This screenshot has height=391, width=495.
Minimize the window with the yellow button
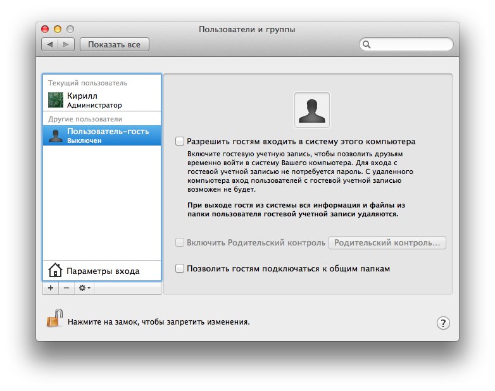click(x=58, y=29)
